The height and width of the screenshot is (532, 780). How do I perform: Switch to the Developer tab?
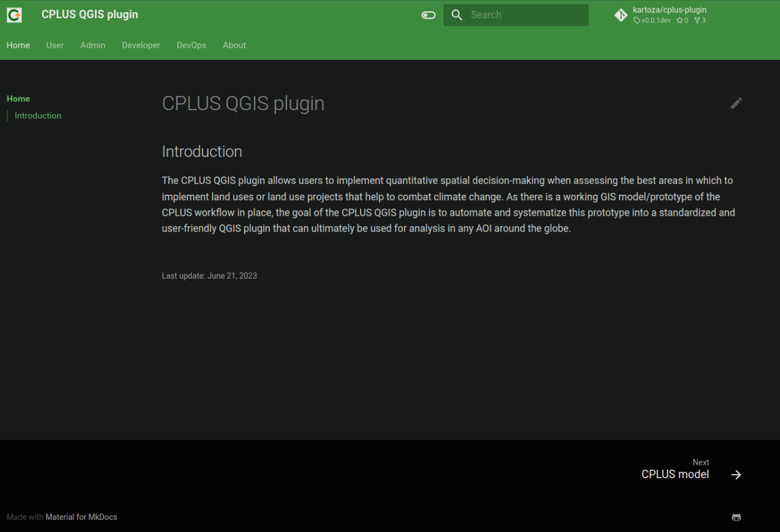tap(141, 45)
